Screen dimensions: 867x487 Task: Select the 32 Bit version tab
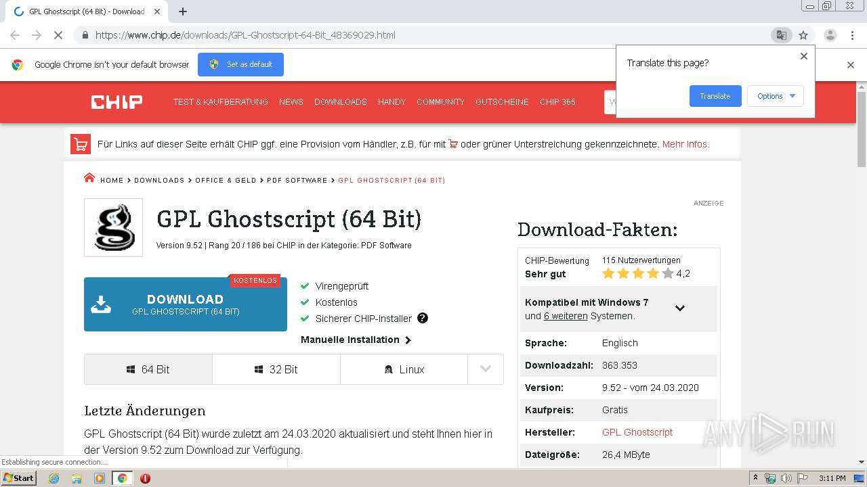pos(276,369)
